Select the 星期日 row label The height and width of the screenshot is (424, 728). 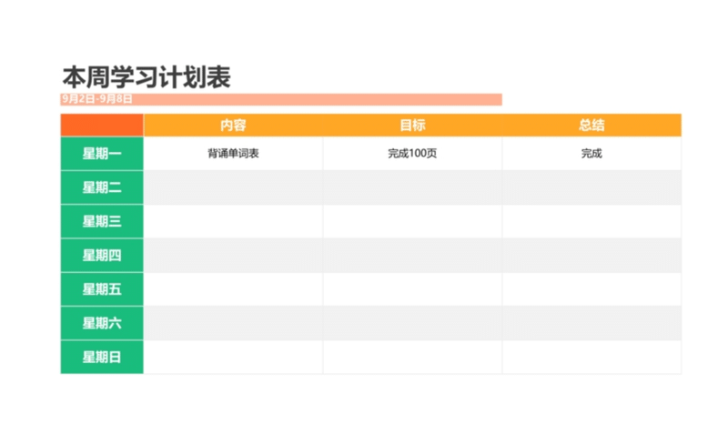click(x=102, y=358)
